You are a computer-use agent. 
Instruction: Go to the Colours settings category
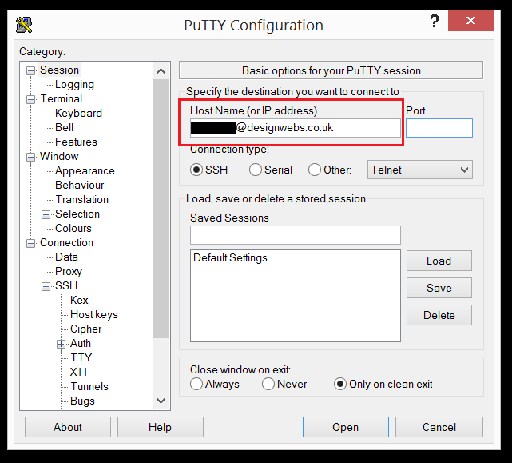point(73,228)
